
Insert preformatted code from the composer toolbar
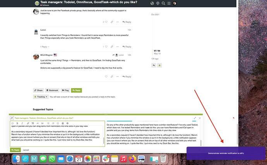[x=38, y=123]
